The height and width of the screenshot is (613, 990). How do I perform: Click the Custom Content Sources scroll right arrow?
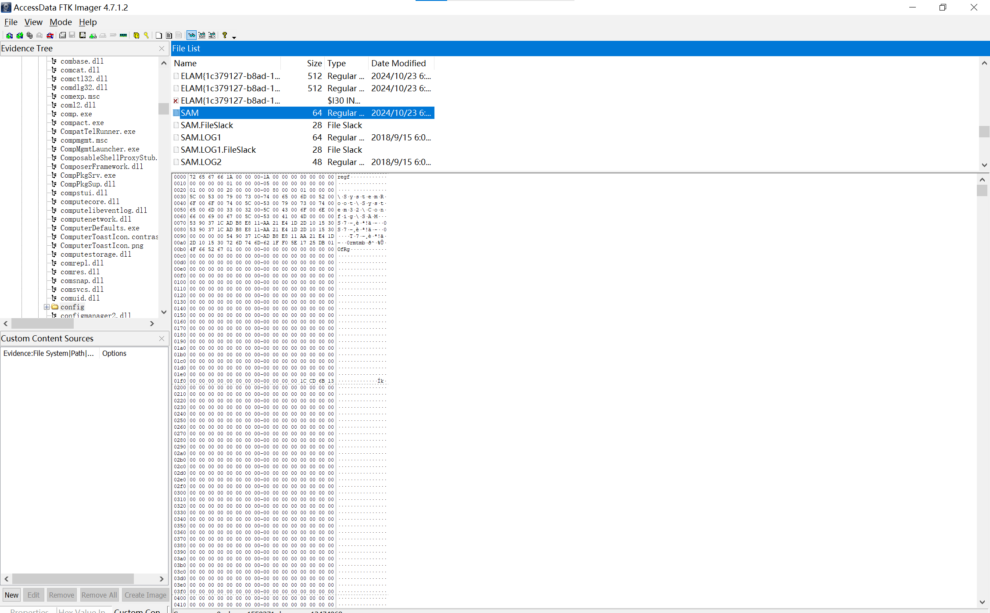161,579
